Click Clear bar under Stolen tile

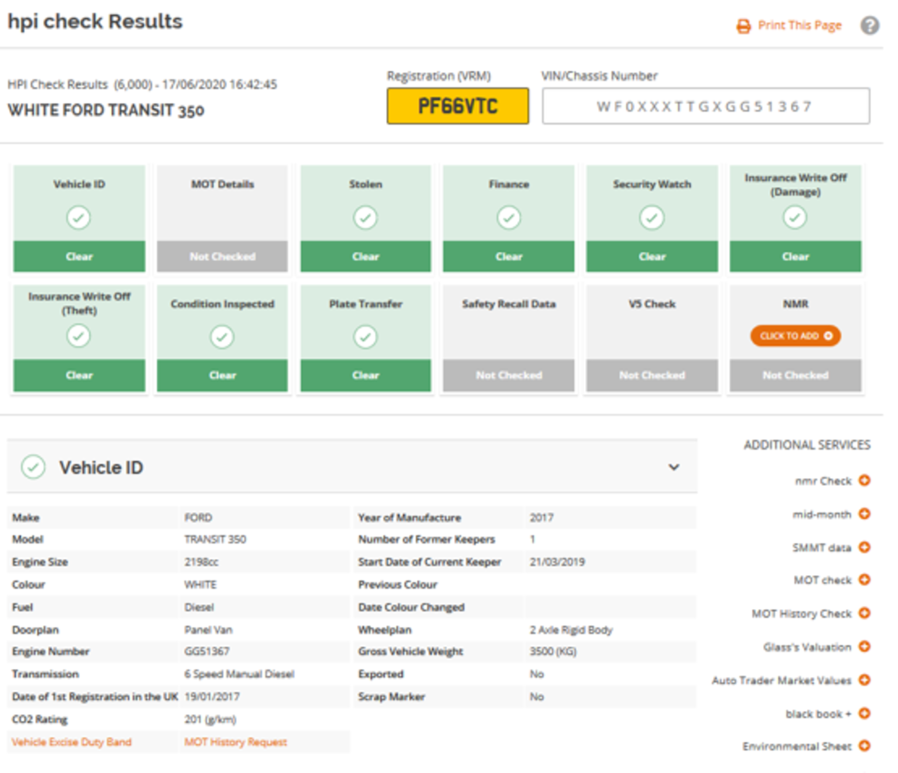tap(365, 256)
